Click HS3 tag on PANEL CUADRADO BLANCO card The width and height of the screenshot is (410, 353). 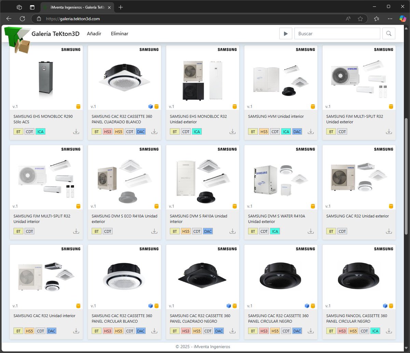(x=108, y=132)
